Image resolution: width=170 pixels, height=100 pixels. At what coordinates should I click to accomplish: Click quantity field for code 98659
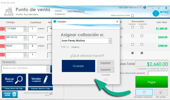tap(32, 46)
